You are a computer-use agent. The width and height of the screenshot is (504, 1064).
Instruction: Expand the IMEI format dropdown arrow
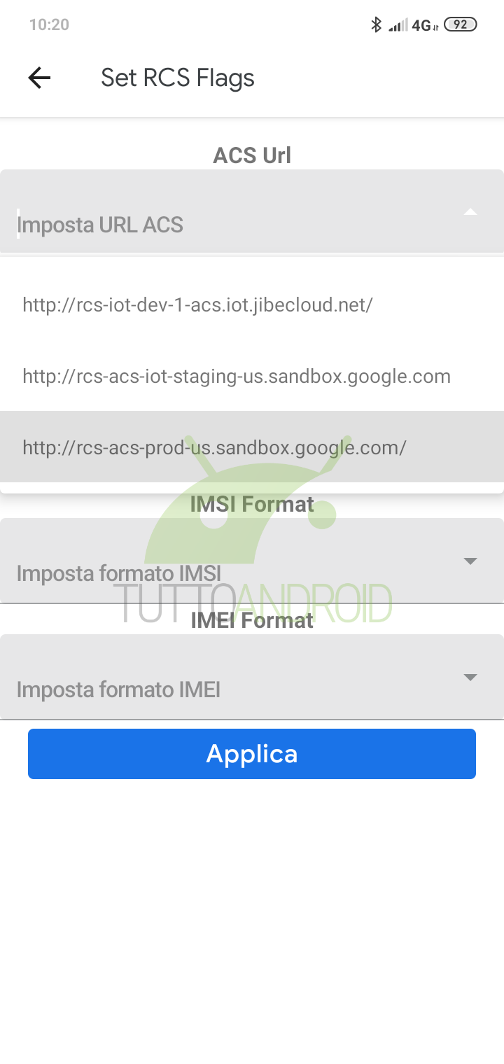(x=470, y=677)
